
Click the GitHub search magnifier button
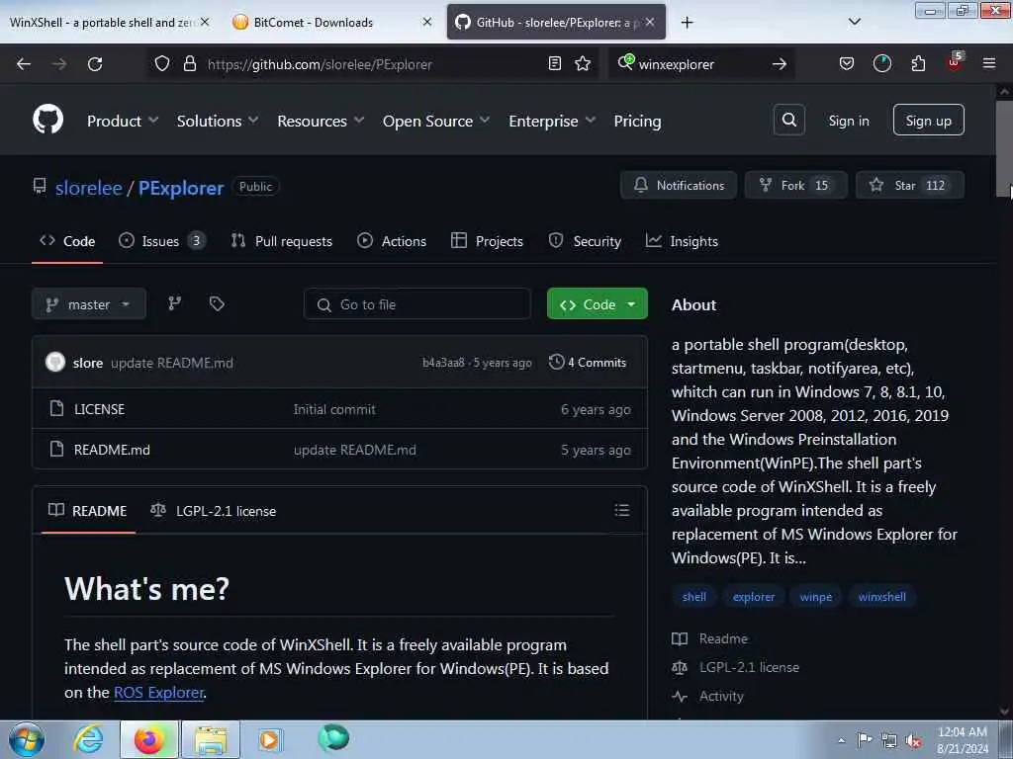click(788, 120)
